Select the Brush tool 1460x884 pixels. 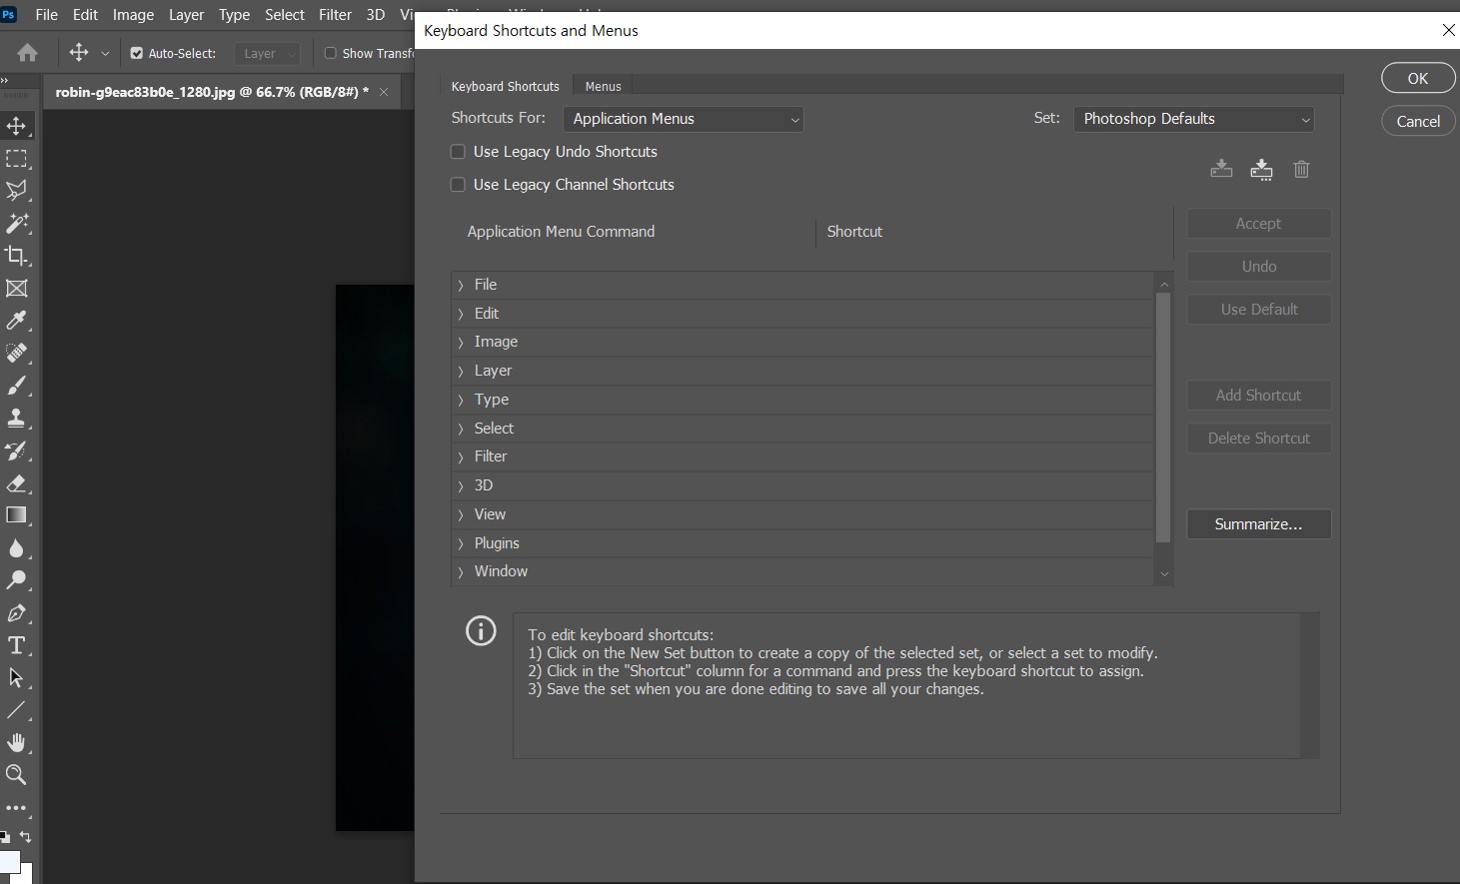click(17, 386)
